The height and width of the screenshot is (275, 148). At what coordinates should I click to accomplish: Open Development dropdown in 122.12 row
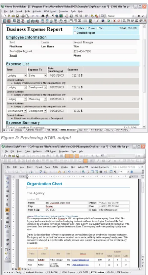pyautogui.click(x=45, y=87)
